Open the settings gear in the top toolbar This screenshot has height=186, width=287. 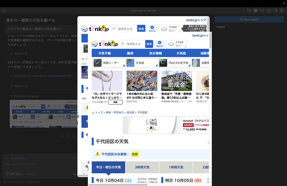coord(282,10)
